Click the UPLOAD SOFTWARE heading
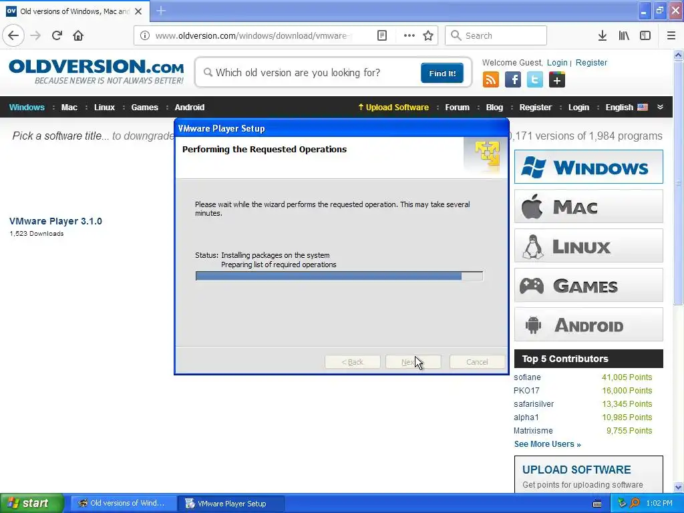The width and height of the screenshot is (684, 513). [576, 470]
